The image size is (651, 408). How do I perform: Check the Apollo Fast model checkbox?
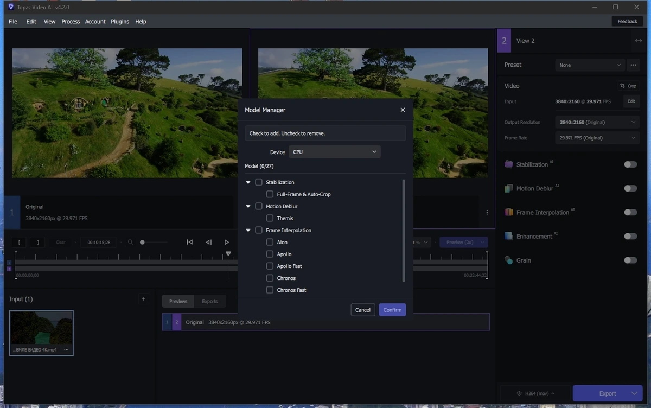click(270, 266)
